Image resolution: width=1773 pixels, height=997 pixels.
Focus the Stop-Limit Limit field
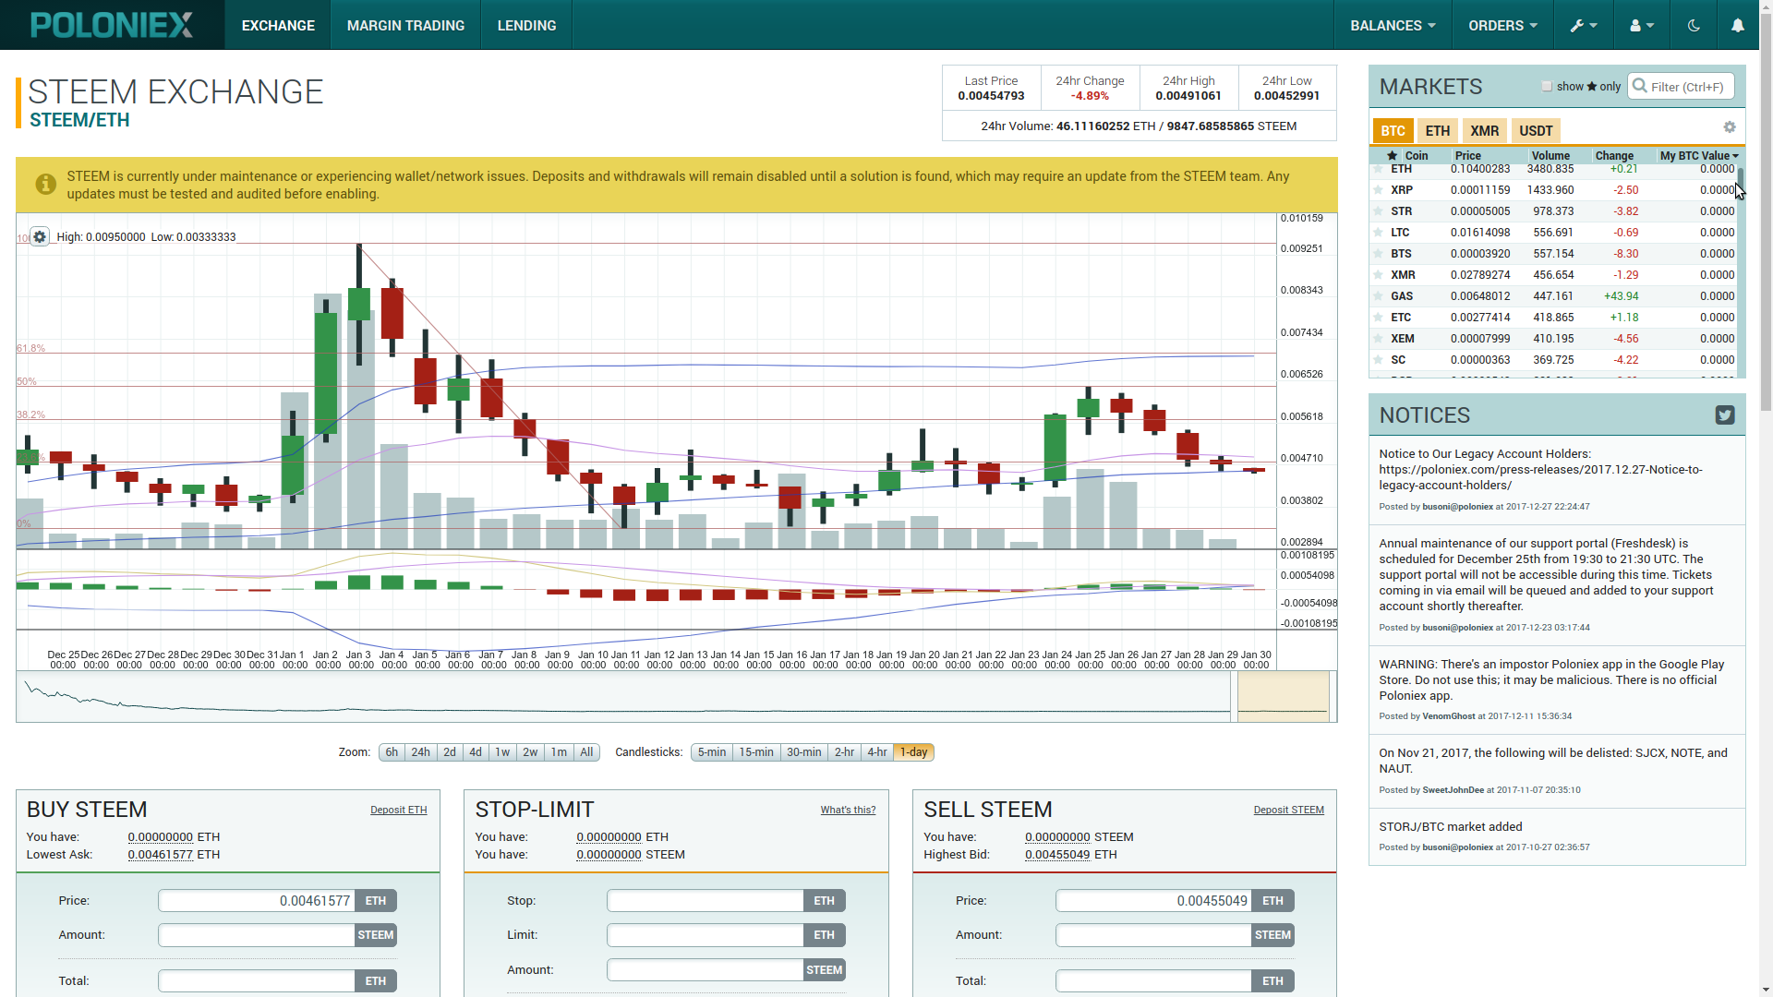pos(706,935)
